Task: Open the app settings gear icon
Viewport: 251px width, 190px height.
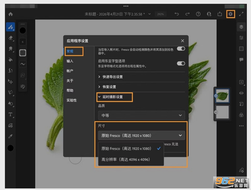Action: [x=230, y=14]
